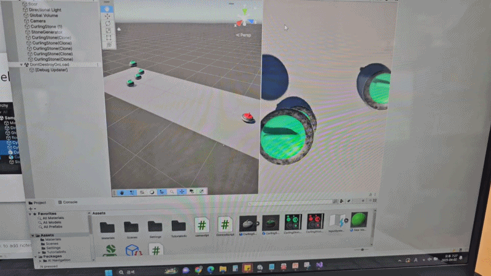Select the Rect tool in the Scene toolbar
The height and width of the screenshot is (276, 491).
tap(109, 38)
